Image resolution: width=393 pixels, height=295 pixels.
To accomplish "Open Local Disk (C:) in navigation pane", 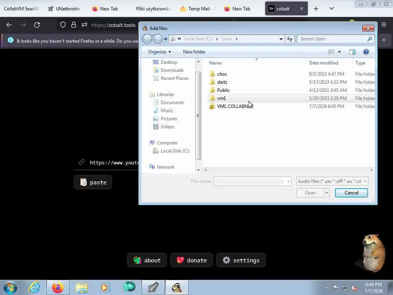I will 175,151.
